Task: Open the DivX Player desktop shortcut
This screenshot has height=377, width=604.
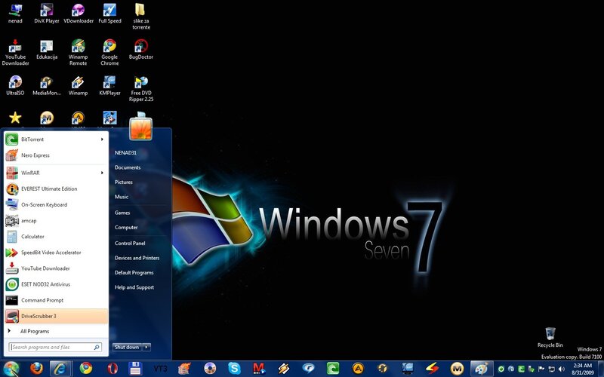Action: pos(47,14)
